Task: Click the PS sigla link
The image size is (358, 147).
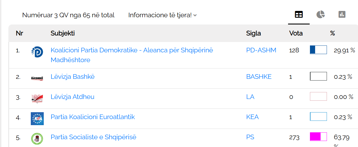Action: 250,137
